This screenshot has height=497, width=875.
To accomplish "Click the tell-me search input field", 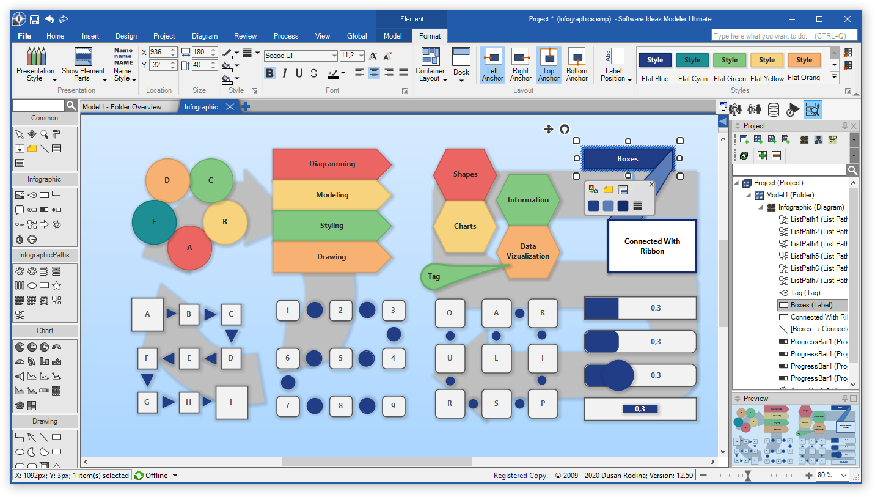I will [x=784, y=36].
